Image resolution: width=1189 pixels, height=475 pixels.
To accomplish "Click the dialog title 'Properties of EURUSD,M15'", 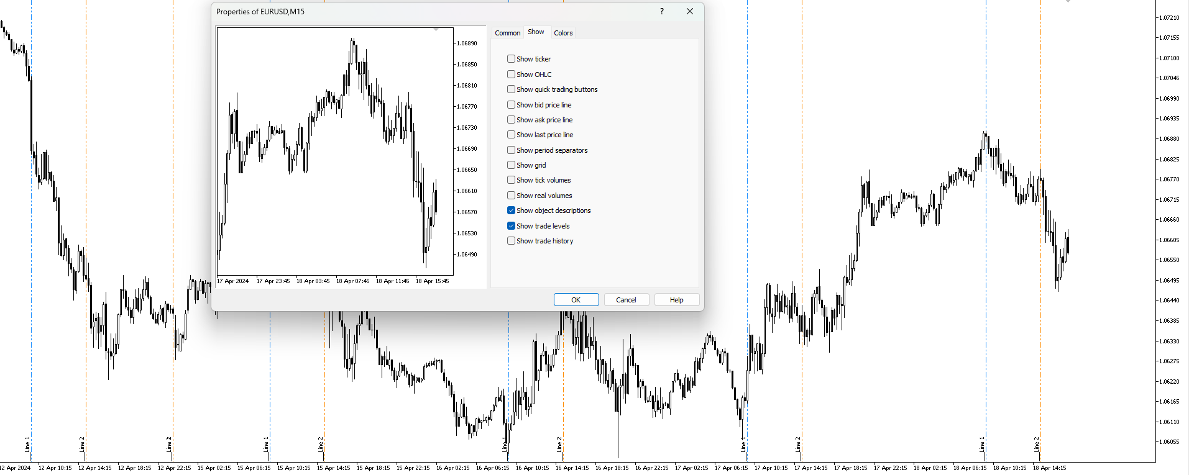I will 260,12.
